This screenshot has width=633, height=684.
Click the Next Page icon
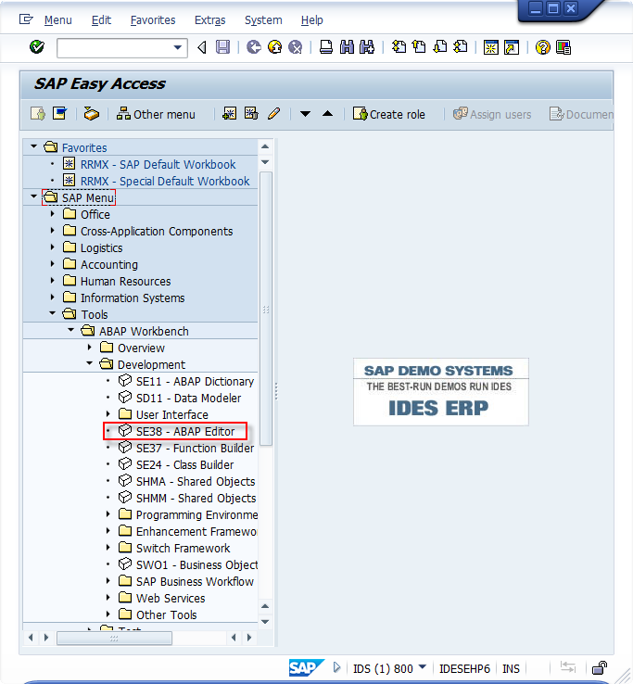pos(439,47)
